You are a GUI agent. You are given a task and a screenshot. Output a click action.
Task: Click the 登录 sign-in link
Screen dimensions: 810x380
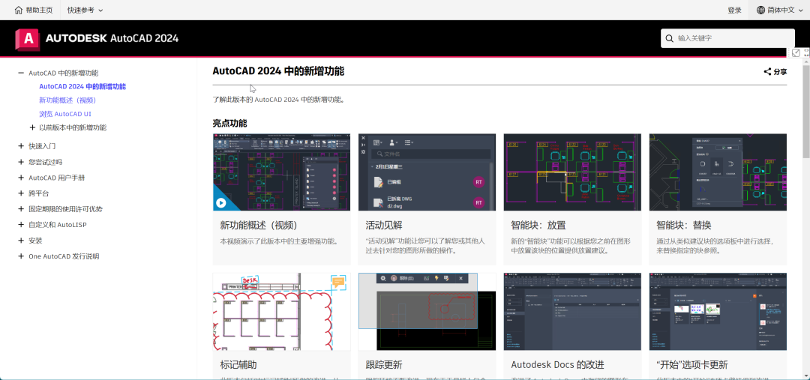coord(734,10)
